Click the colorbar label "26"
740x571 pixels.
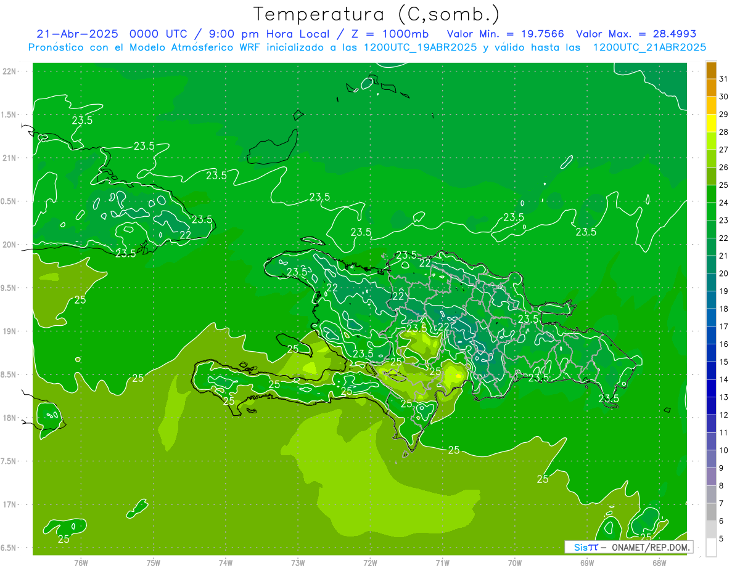[723, 168]
